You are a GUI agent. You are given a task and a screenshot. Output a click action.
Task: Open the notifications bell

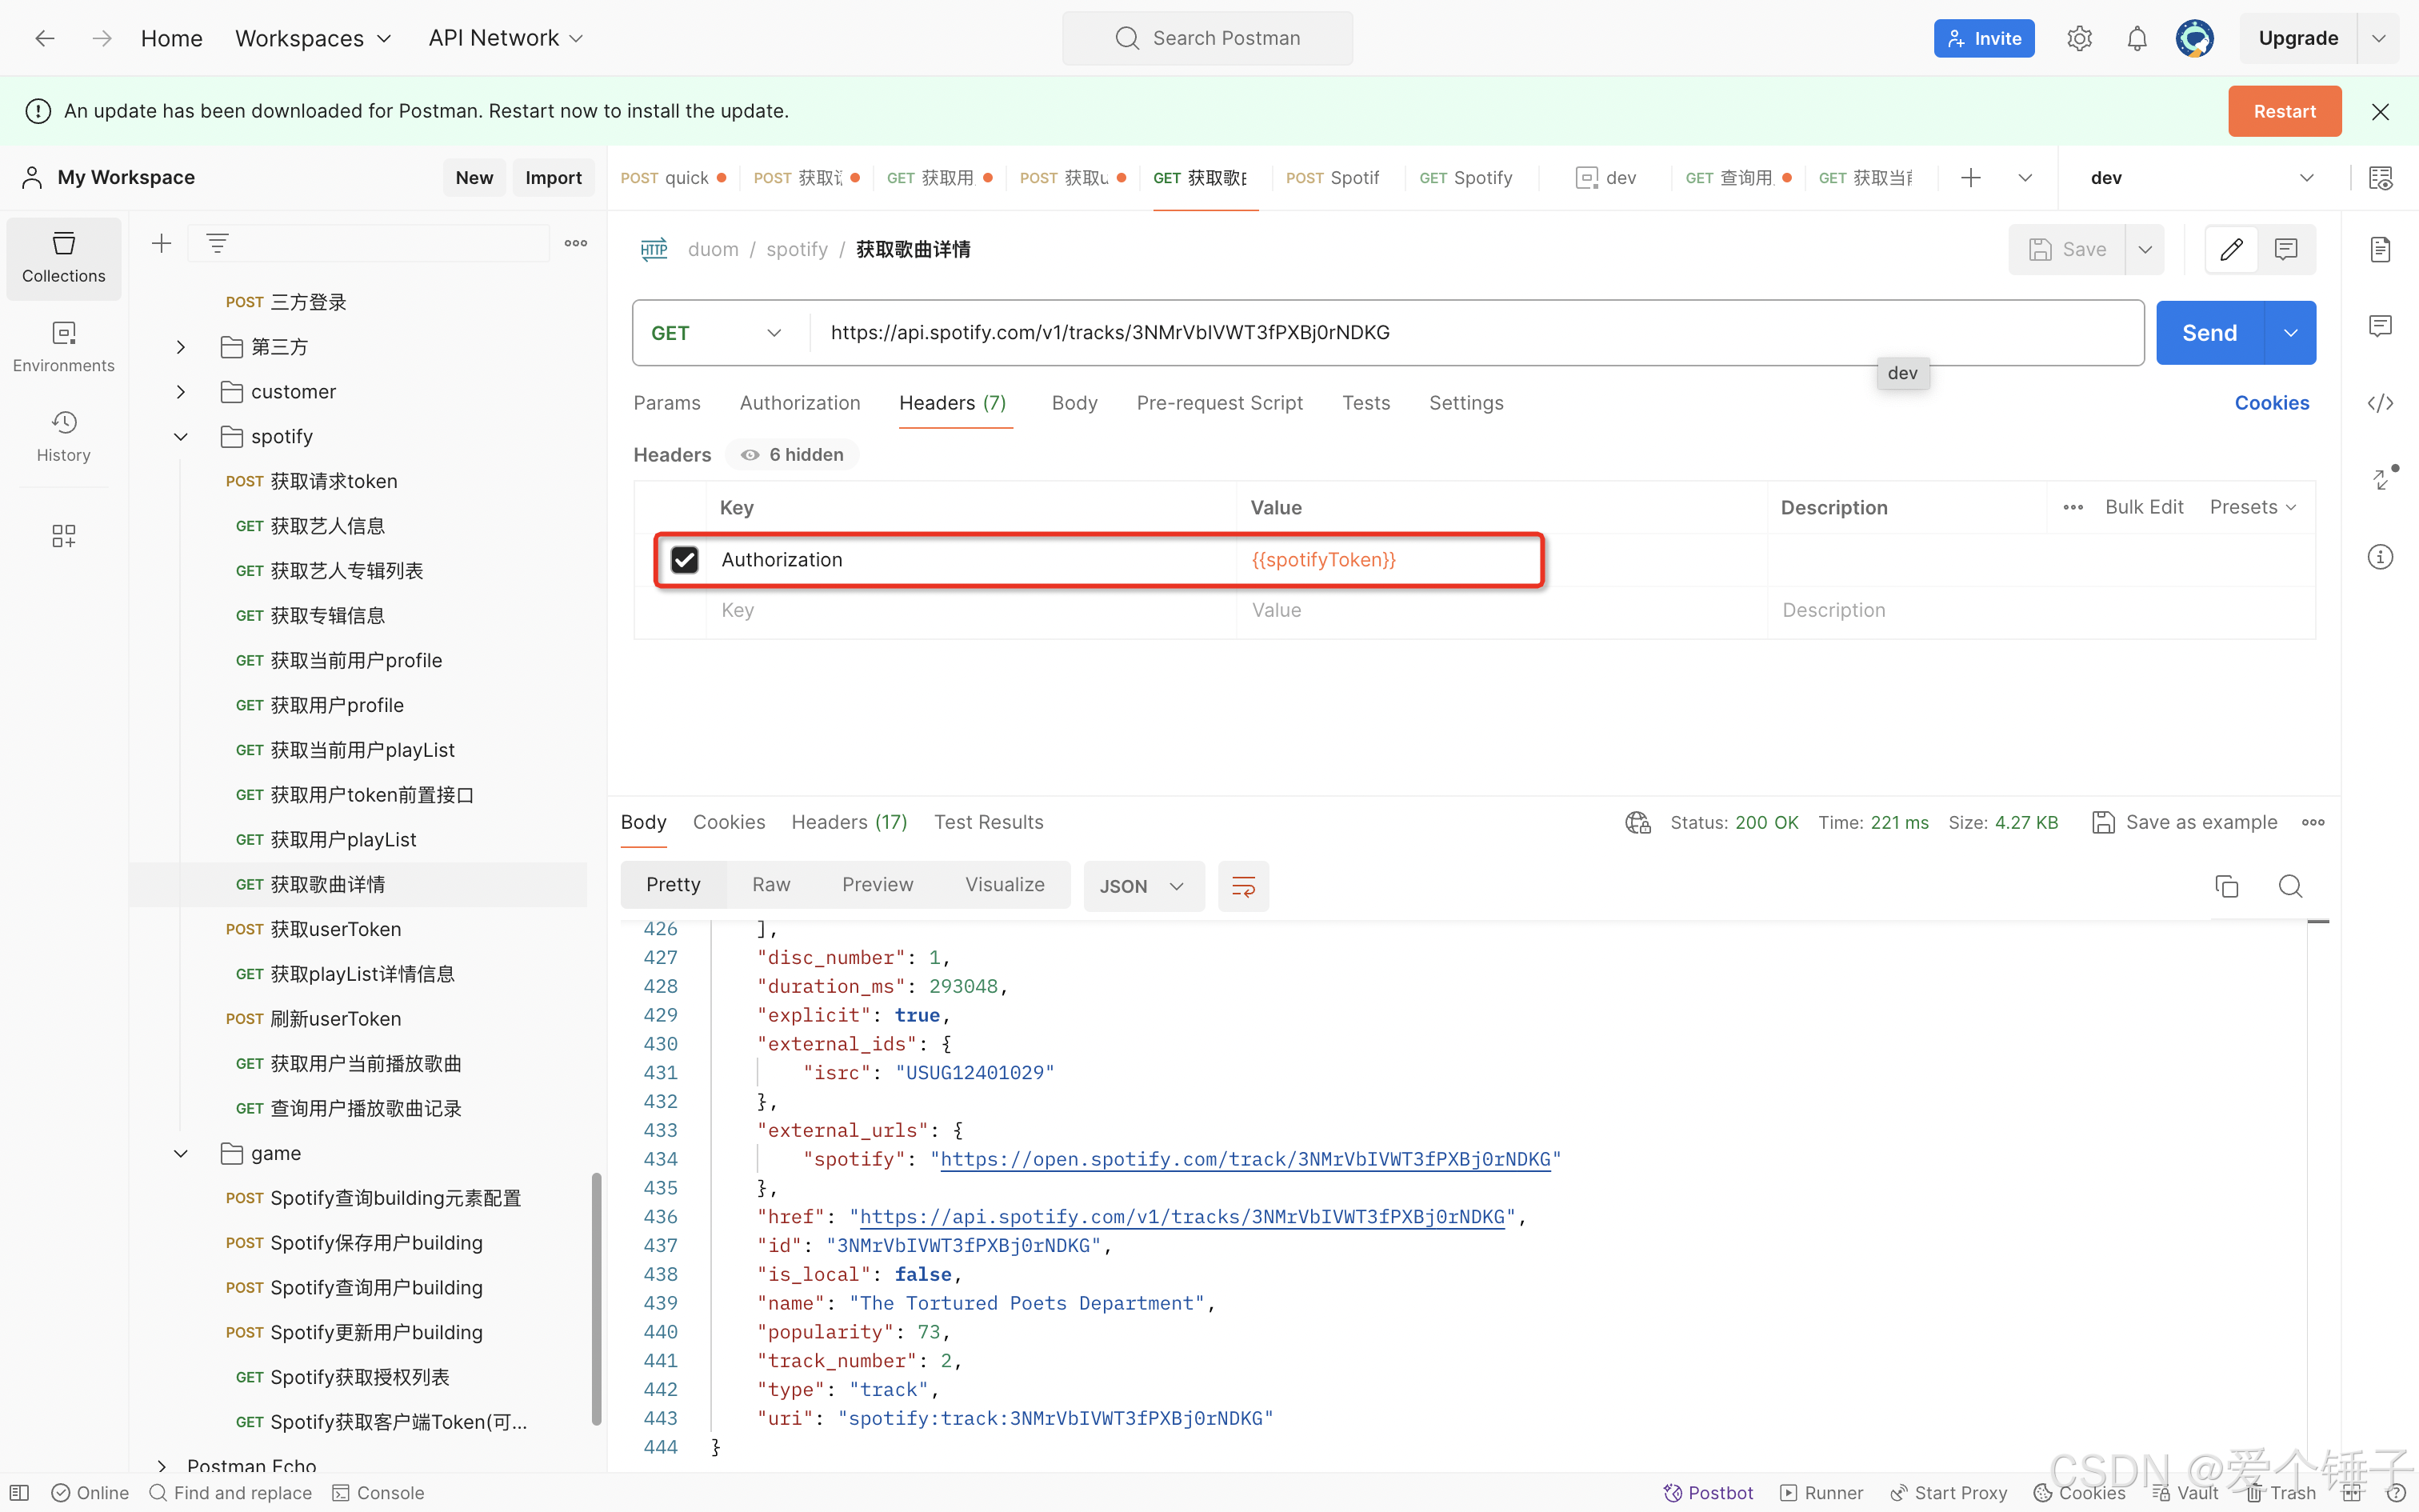[x=2136, y=38]
